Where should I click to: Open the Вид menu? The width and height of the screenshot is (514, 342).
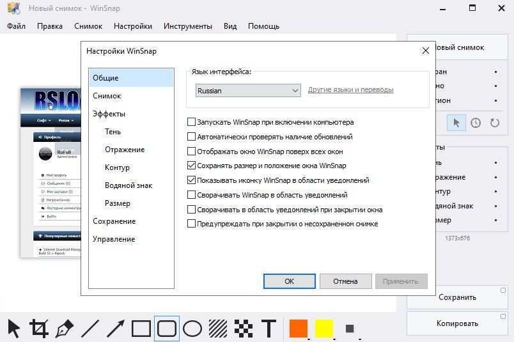point(230,26)
